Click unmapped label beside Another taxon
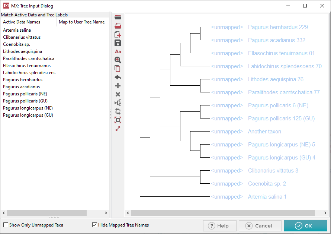Viewport: 331px width, 234px height. tap(227, 132)
